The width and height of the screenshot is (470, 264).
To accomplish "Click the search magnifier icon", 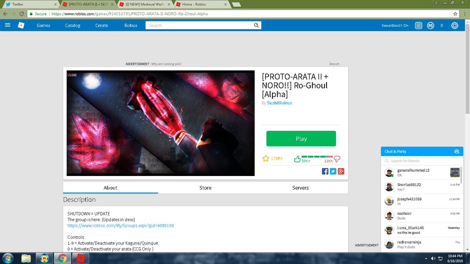I will 256,25.
